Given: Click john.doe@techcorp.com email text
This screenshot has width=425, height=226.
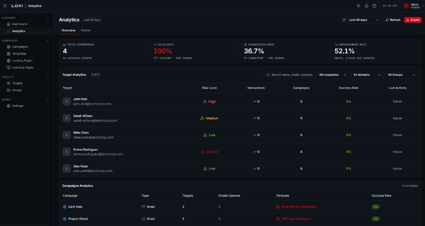Looking at the screenshot, I should point(92,104).
